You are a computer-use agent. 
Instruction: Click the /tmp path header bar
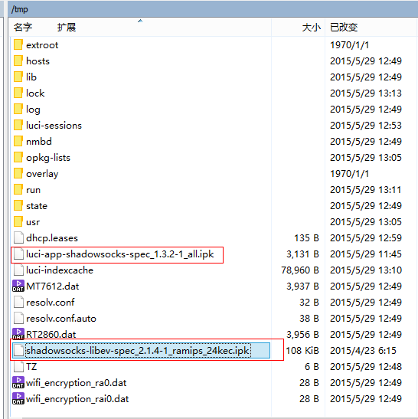tap(213, 9)
